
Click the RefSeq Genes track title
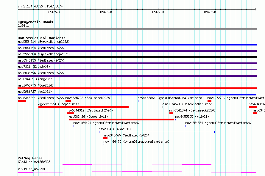(x=30, y=158)
